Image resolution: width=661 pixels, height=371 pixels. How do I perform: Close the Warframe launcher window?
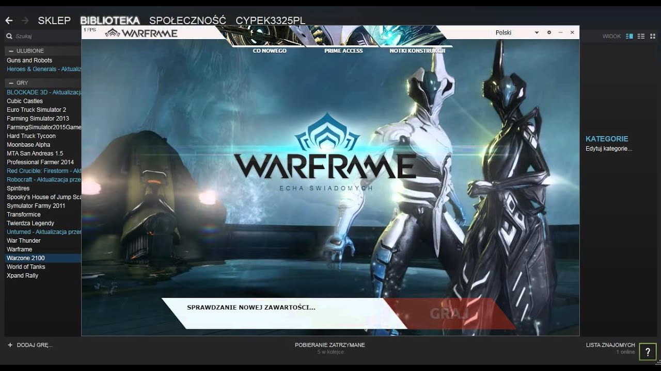(572, 32)
